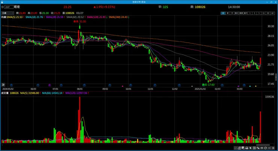Screen dimensions: 278x151
Task: Click the SMA(60) 20.52 moving average label
Action: (x=75, y=17)
